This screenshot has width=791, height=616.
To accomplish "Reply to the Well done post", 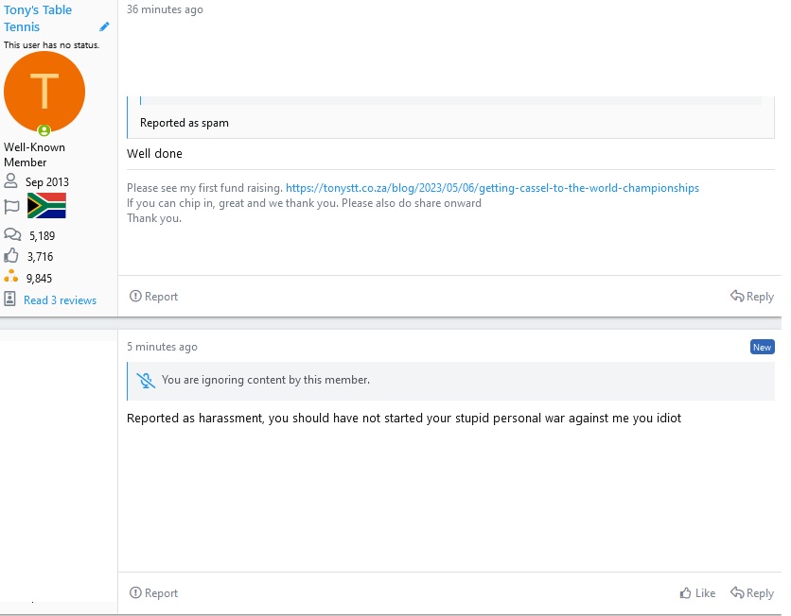I will coord(752,296).
